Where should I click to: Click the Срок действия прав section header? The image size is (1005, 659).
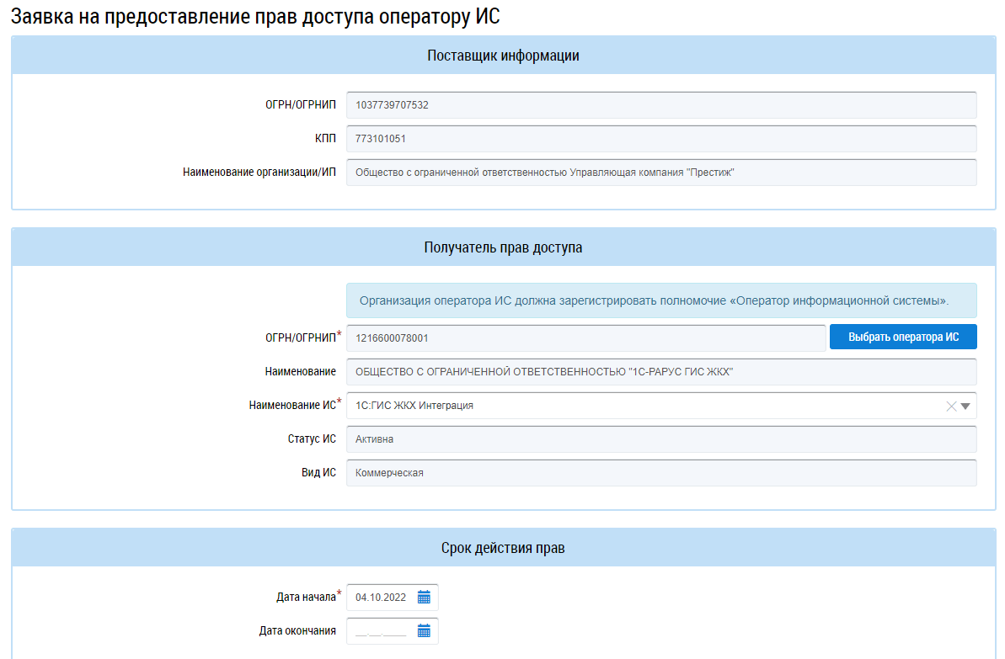[x=503, y=548]
